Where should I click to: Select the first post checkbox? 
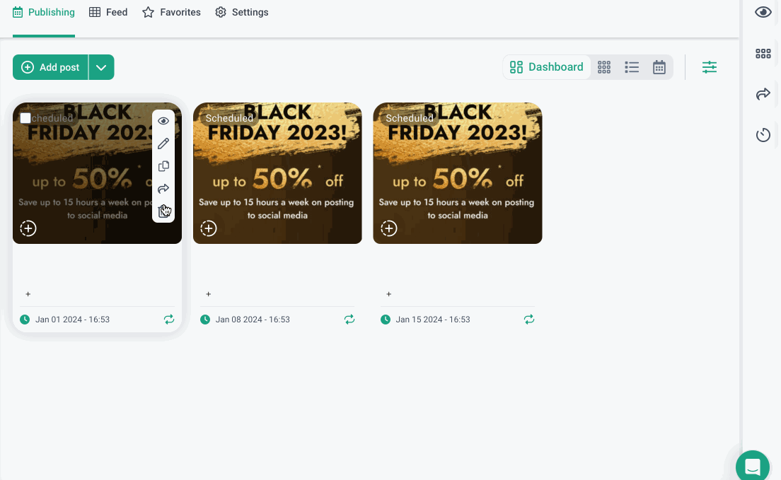pyautogui.click(x=25, y=118)
